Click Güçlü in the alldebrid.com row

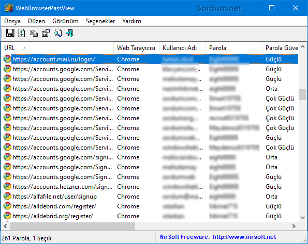pos(273,206)
